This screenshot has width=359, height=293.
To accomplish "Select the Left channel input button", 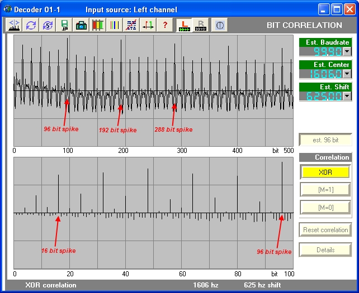I will coord(184,25).
